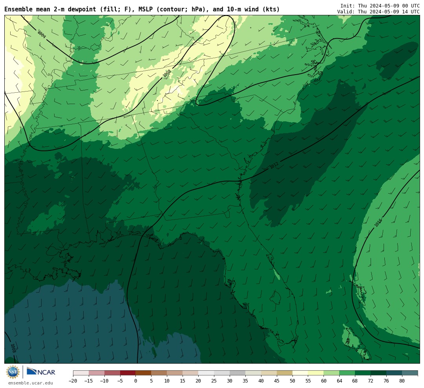
Task: Click the 64 colorbar tick label
Action: [x=339, y=381]
